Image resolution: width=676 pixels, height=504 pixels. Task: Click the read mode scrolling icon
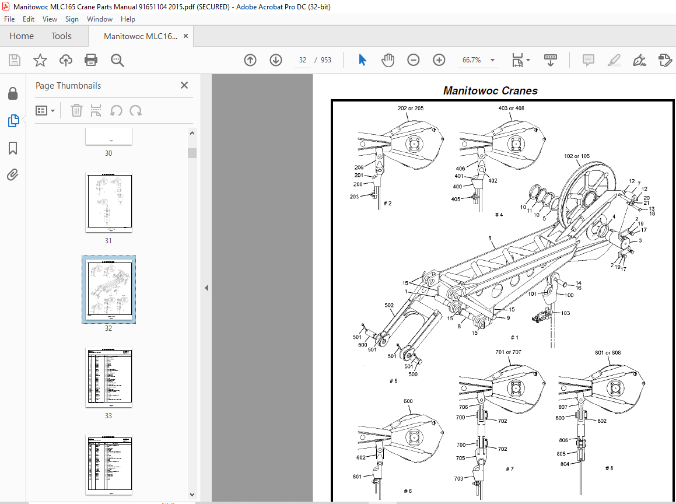(551, 60)
